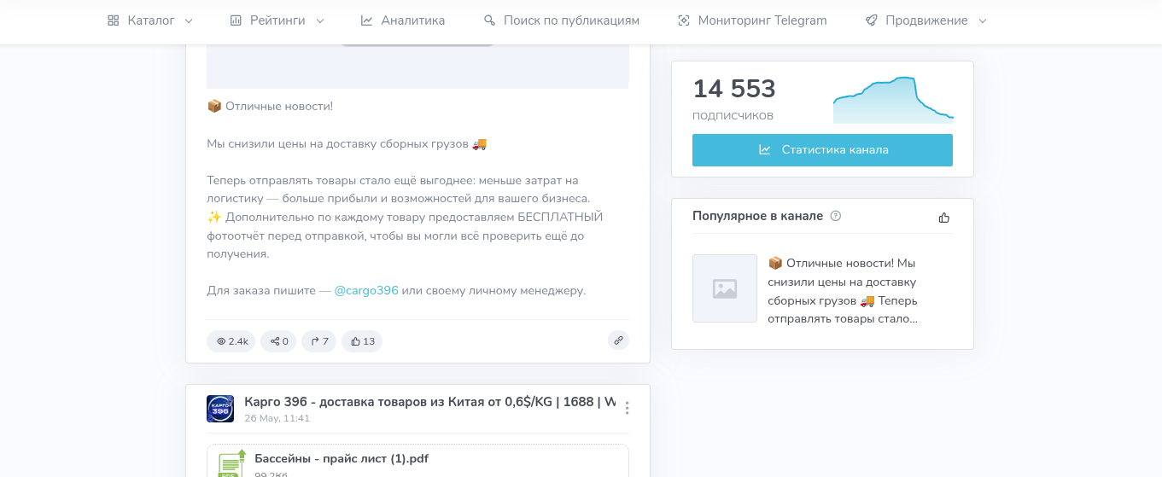Viewport: 1162px width, 477px height.
Task: Open the Рейтинги menu
Action: [277, 20]
